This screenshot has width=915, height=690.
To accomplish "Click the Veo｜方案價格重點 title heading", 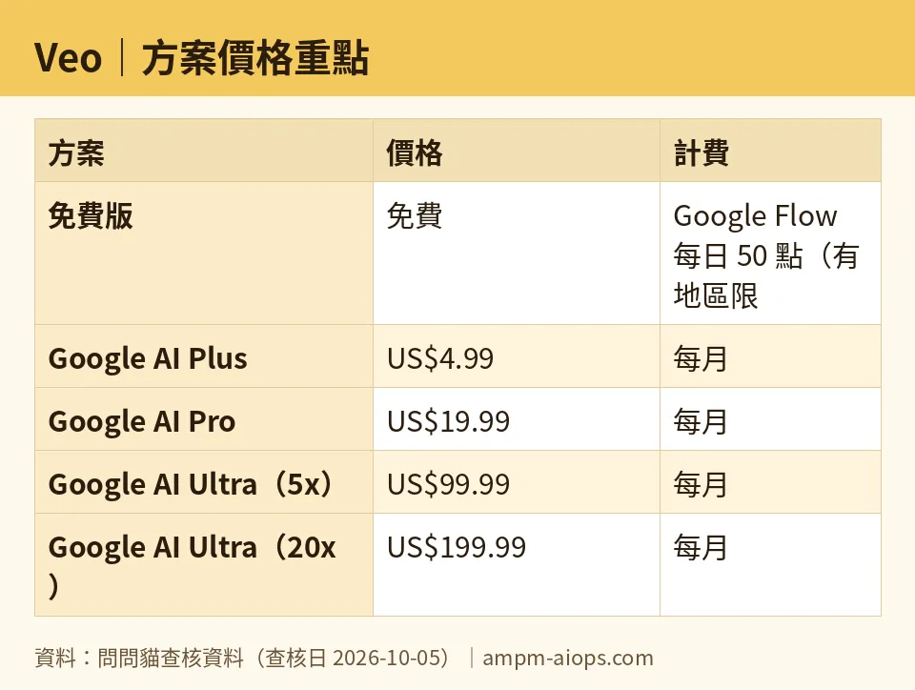I will pyautogui.click(x=201, y=58).
